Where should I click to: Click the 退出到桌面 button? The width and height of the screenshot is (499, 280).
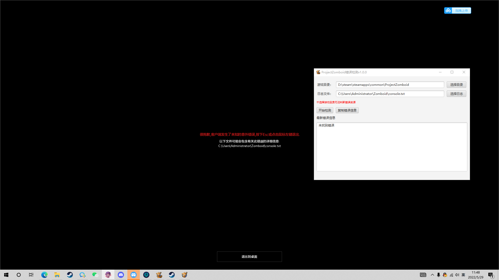(x=249, y=257)
